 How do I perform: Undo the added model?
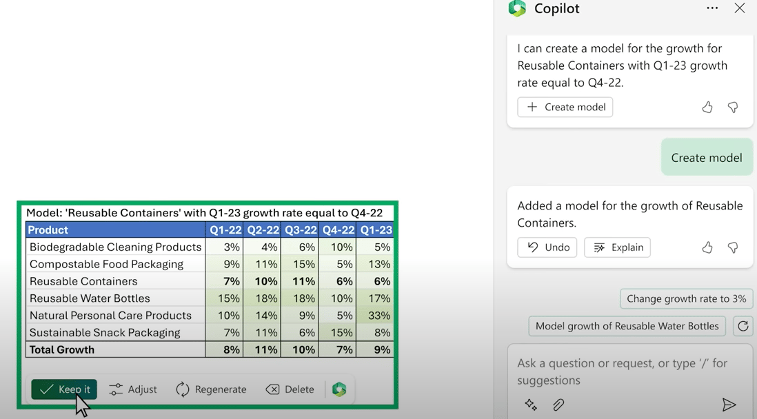(547, 247)
